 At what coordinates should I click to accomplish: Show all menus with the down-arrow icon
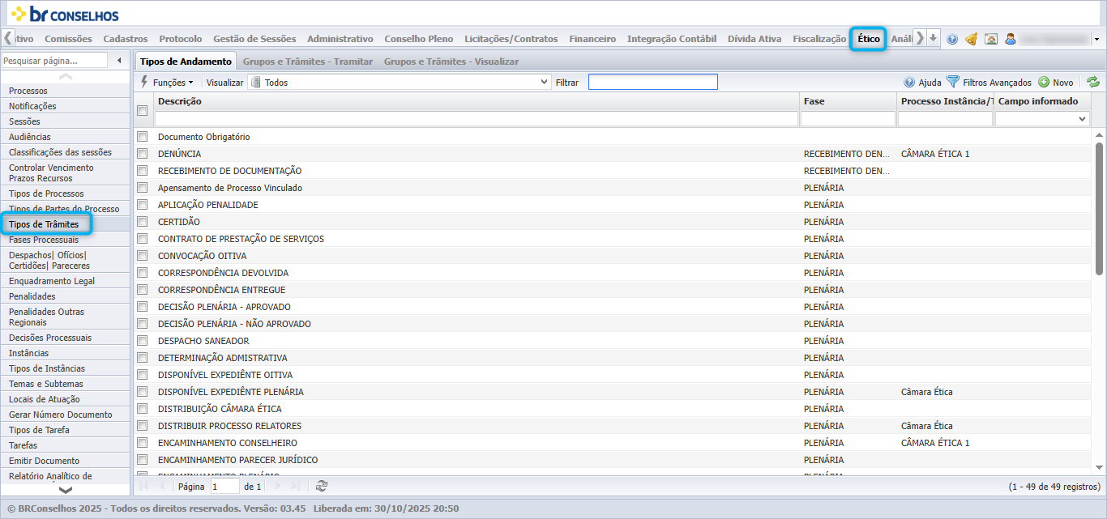pos(934,38)
